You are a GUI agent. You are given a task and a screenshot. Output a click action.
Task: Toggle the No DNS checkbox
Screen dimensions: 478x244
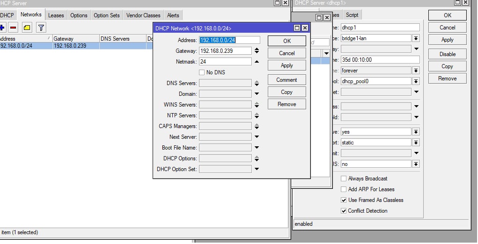(202, 72)
